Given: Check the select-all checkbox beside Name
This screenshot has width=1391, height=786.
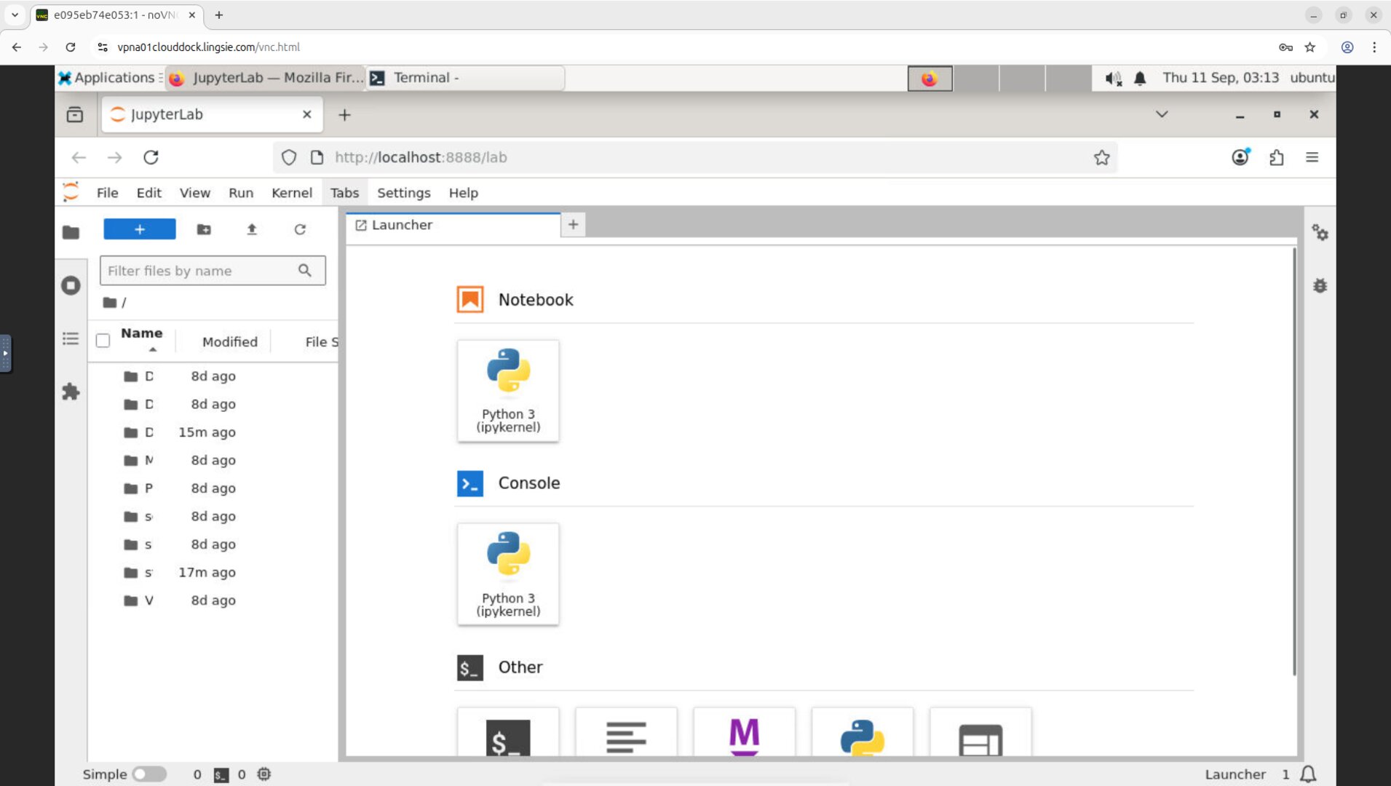Looking at the screenshot, I should [x=103, y=340].
